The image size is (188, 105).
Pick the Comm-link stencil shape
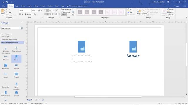tap(6, 85)
